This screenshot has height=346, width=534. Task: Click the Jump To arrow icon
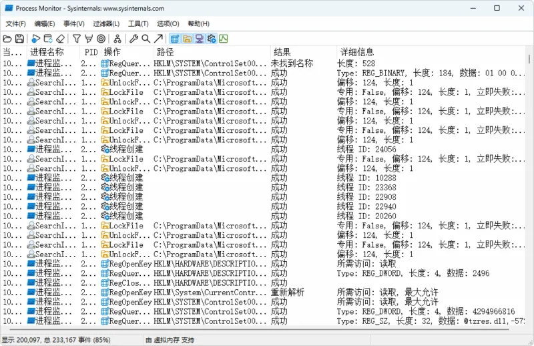[158, 39]
